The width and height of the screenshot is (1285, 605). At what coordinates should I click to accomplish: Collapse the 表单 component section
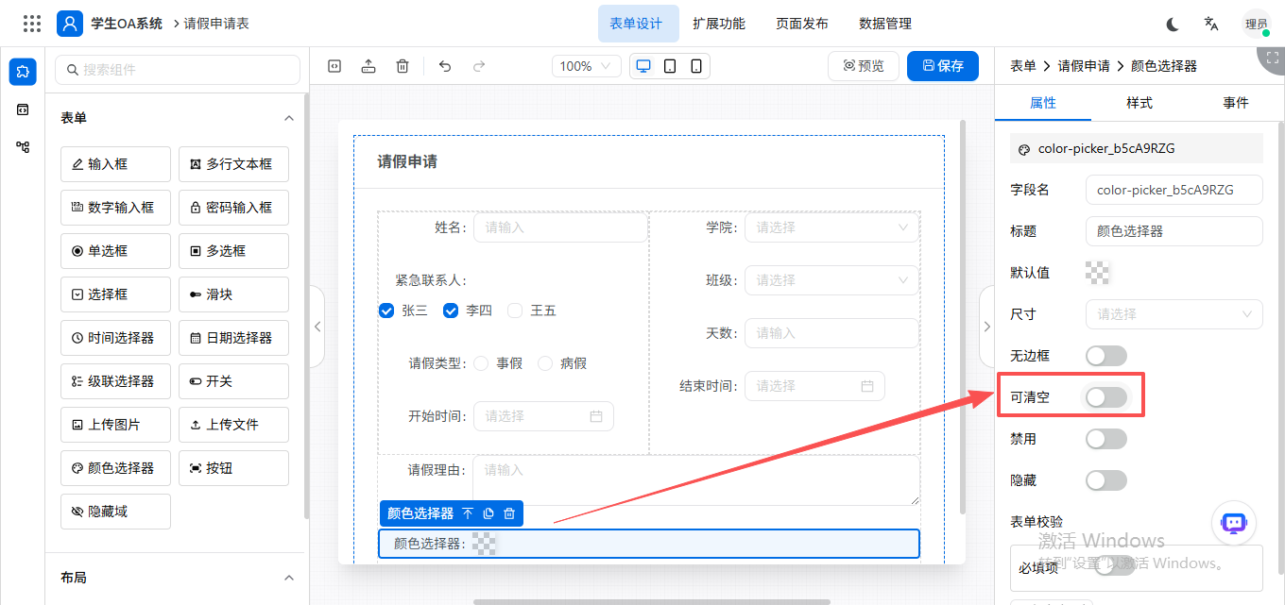pos(289,118)
